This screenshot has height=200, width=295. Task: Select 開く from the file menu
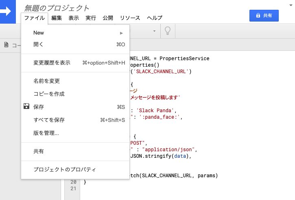point(39,44)
